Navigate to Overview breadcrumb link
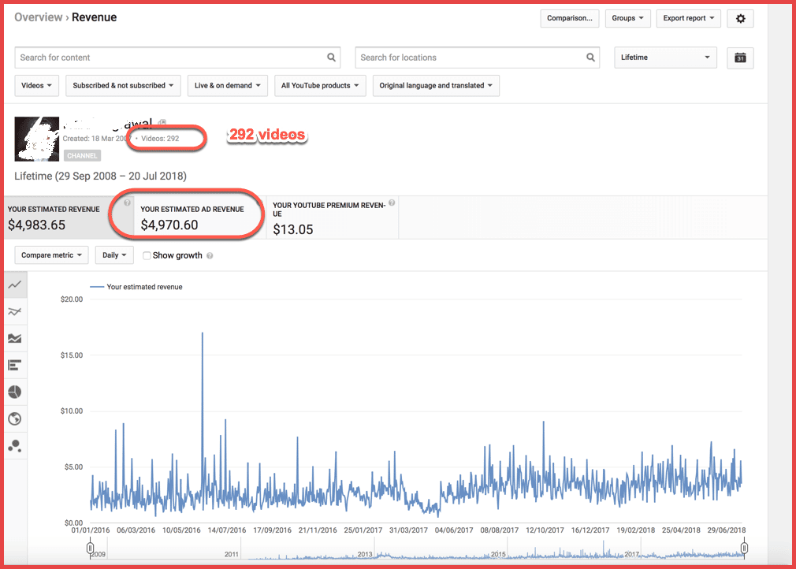The width and height of the screenshot is (796, 569). point(39,17)
